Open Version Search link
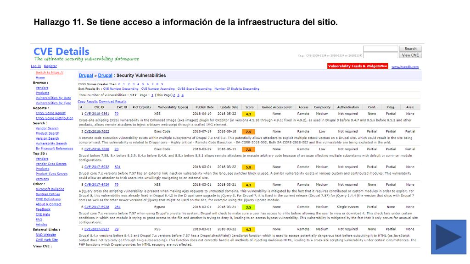The image size is (470, 264). click(47, 138)
